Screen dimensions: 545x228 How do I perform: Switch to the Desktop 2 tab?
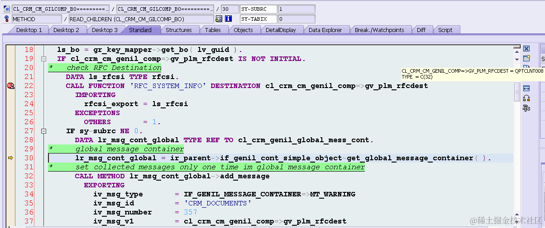(66, 30)
